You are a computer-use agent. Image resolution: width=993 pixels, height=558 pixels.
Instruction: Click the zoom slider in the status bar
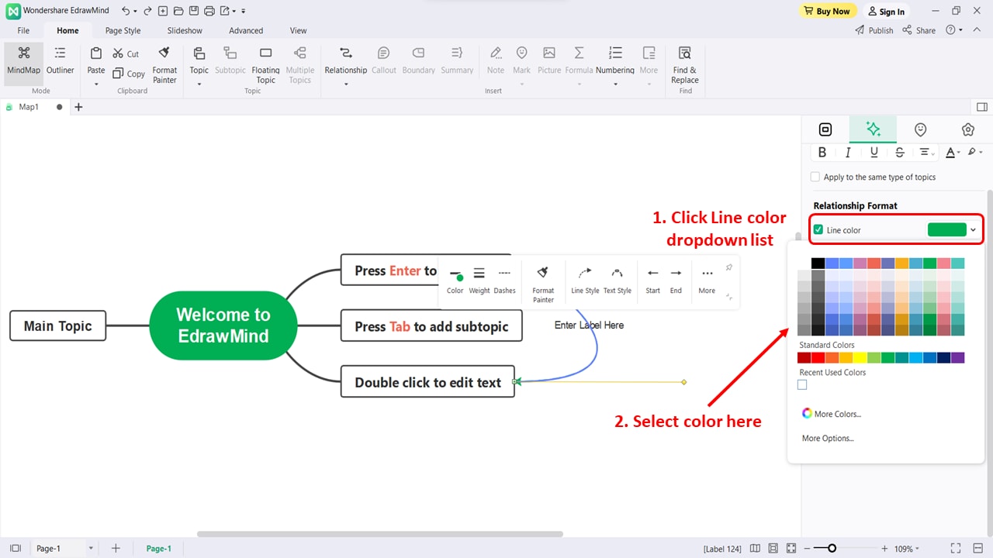(x=832, y=549)
